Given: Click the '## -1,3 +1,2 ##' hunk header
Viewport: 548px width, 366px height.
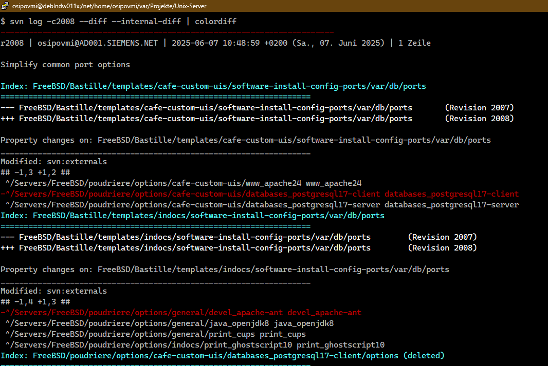Looking at the screenshot, I should click(x=35, y=172).
